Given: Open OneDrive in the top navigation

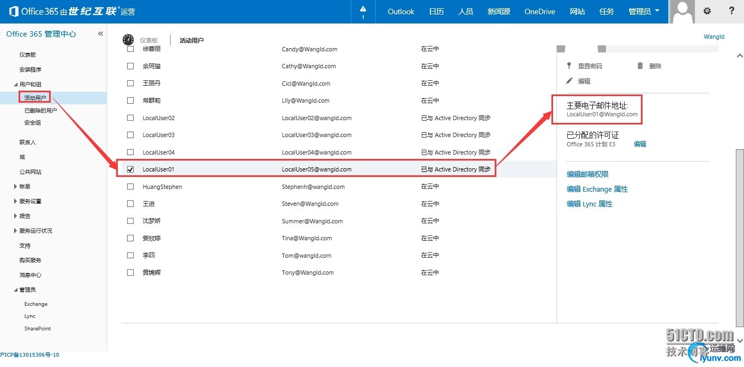Looking at the screenshot, I should [539, 11].
